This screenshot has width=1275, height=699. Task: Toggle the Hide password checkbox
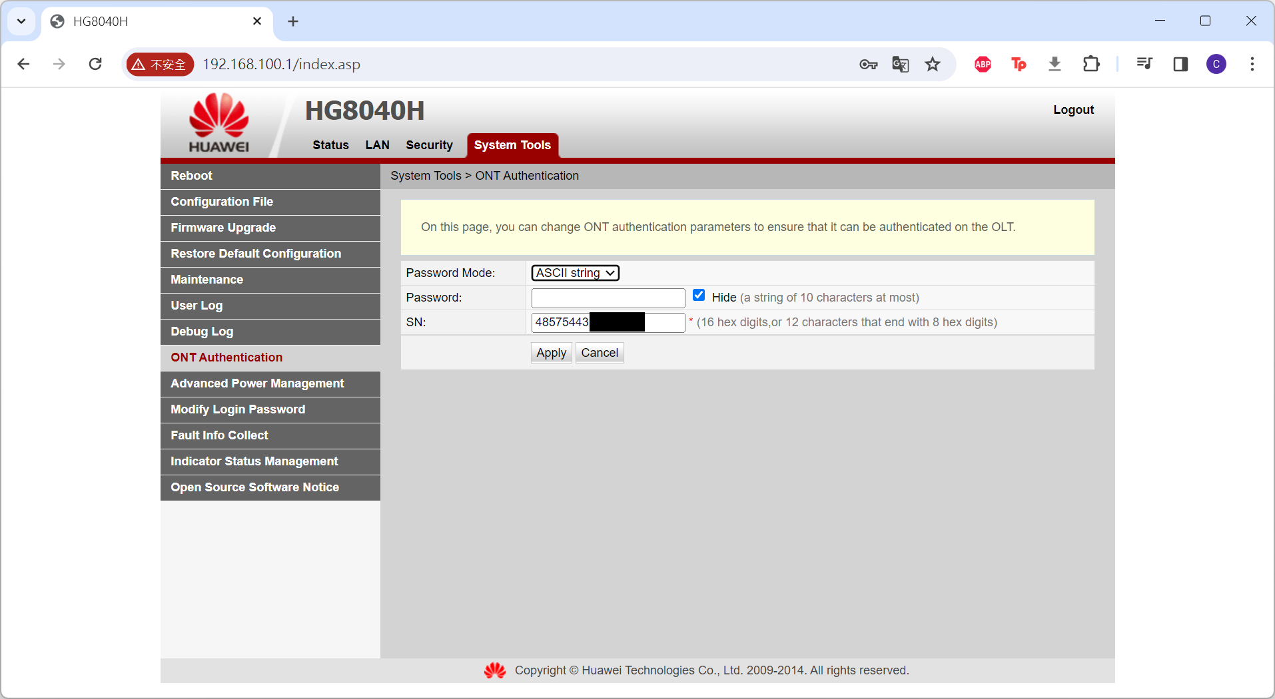coord(699,296)
